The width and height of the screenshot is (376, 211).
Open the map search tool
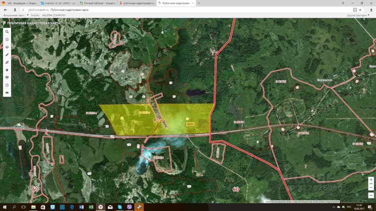point(7,31)
